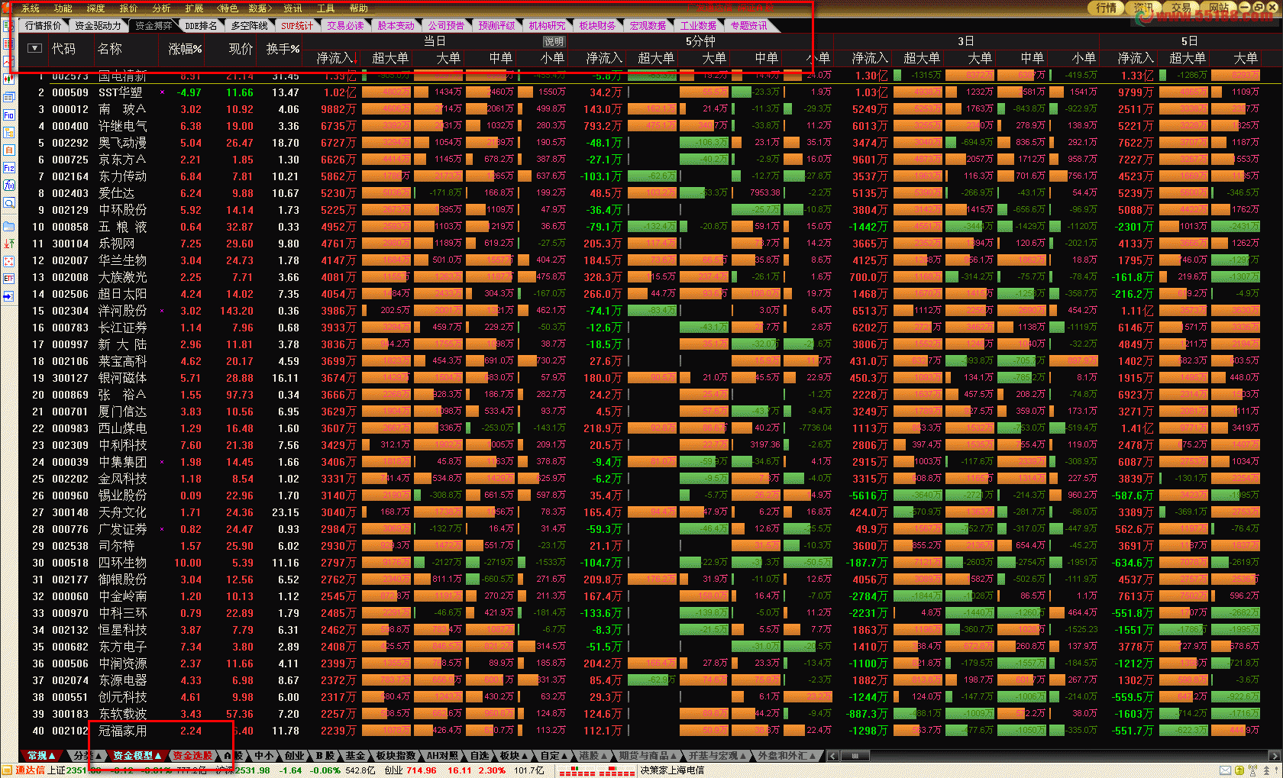The width and height of the screenshot is (1283, 778).
Task: Expand the 常规 bottom tab menu
Action: coord(42,755)
